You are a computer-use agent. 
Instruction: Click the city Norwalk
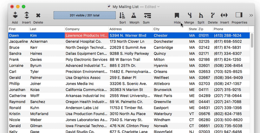(161, 126)
